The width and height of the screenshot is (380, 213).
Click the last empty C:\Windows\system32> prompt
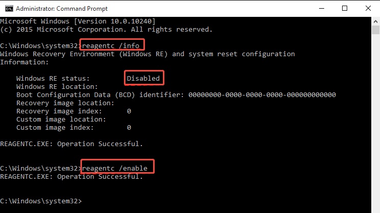pos(41,201)
